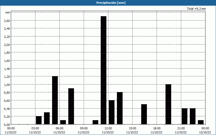Select the final 0,10 mm bar before midnight
This screenshot has height=135, width=216.
point(201,122)
